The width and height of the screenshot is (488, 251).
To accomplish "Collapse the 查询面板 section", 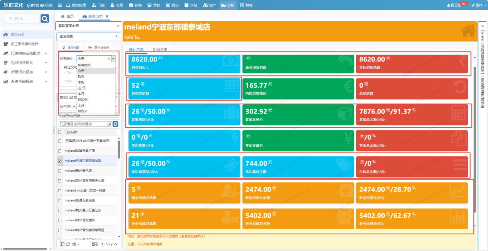I will tap(117, 36).
